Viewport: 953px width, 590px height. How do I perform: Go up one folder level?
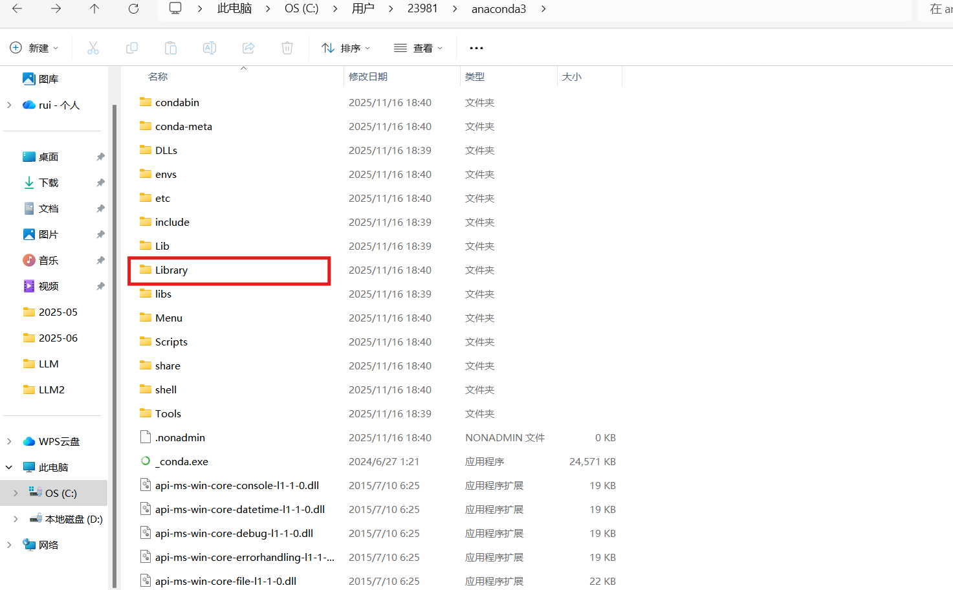94,8
